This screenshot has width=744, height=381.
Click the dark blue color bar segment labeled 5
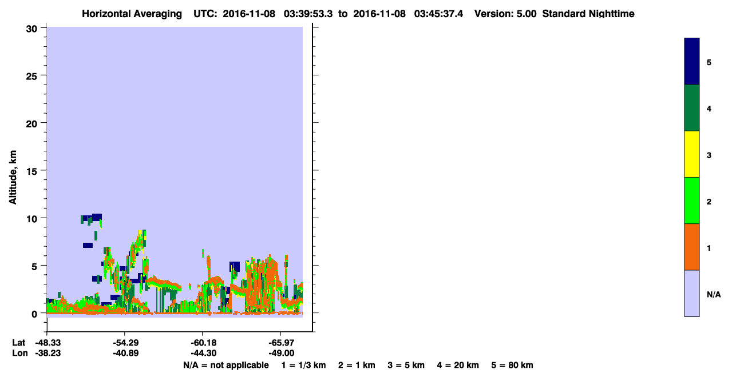click(x=692, y=62)
